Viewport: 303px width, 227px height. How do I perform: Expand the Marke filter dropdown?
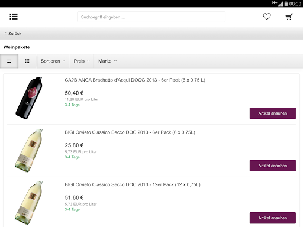(x=108, y=61)
